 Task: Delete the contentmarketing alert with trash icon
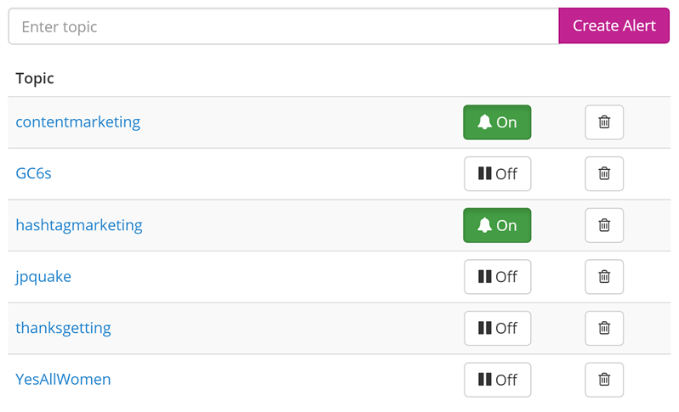604,122
